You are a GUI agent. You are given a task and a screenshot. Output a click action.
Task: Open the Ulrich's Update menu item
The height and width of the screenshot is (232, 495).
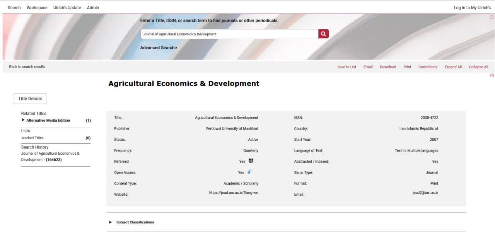click(x=67, y=8)
